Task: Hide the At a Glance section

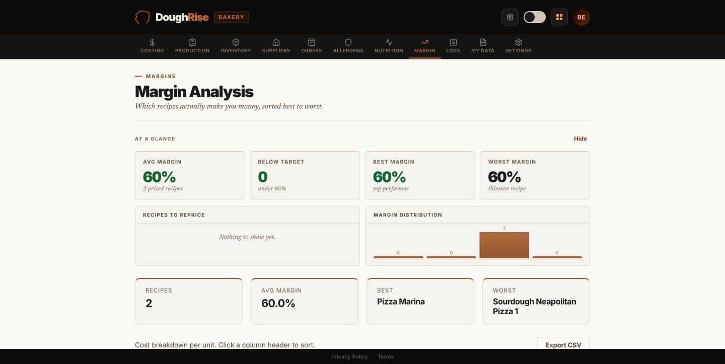Action: [x=581, y=138]
